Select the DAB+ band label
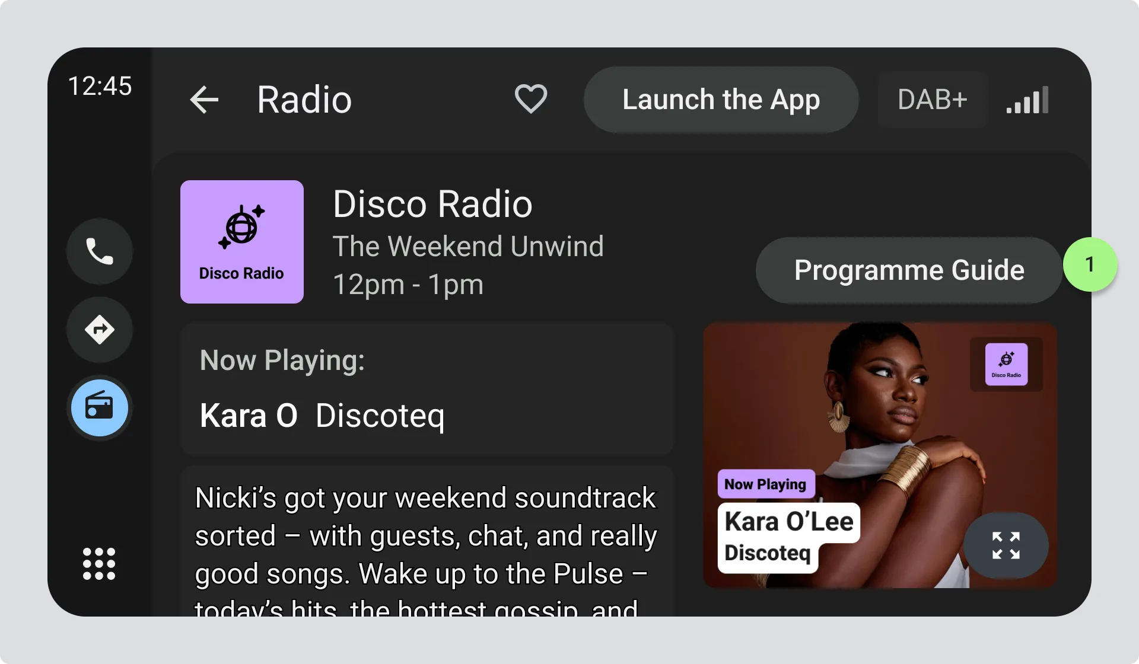Image resolution: width=1139 pixels, height=664 pixels. point(932,100)
